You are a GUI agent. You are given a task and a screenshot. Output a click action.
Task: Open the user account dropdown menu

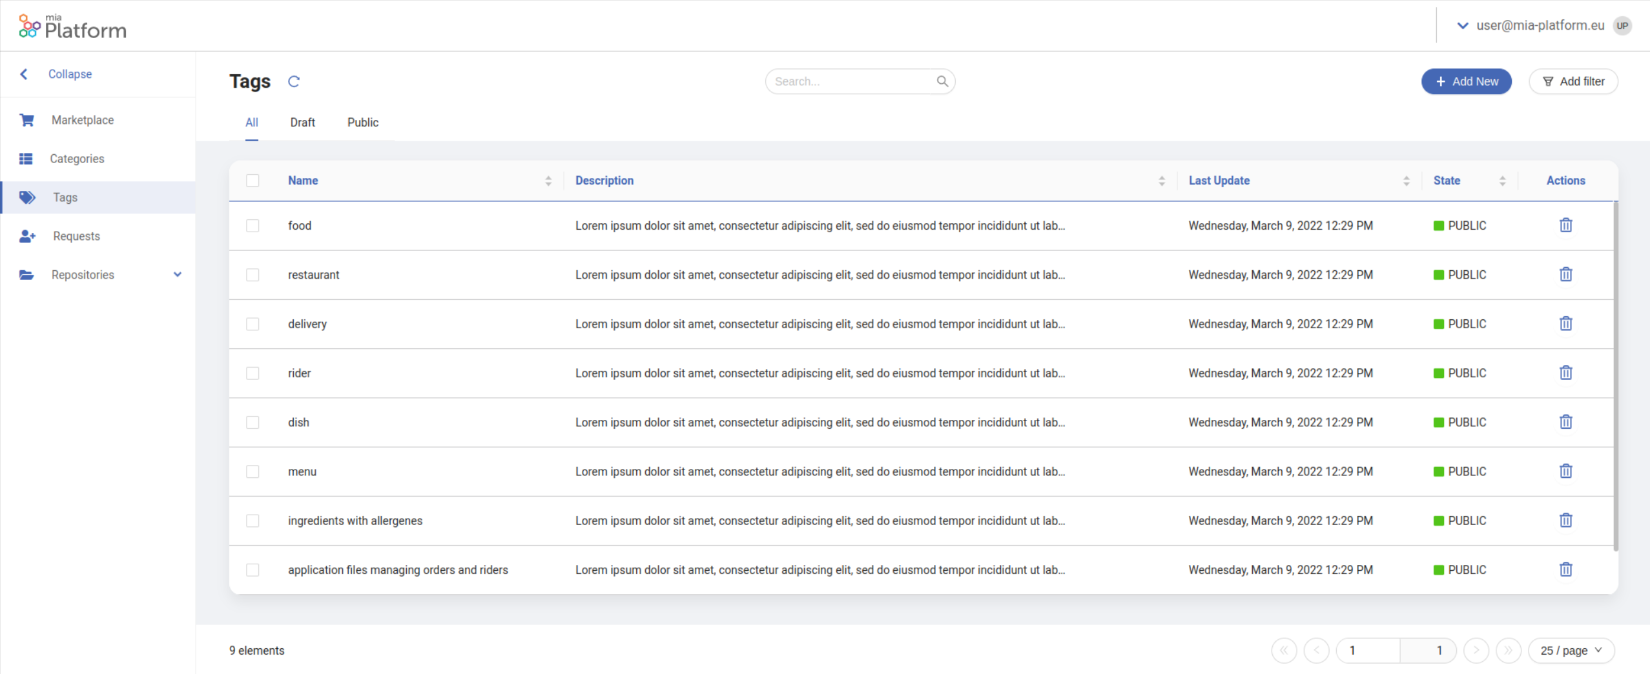tap(1462, 25)
